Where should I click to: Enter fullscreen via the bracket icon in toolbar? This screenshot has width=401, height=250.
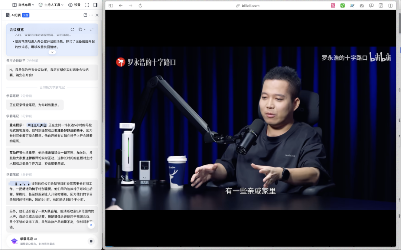click(x=87, y=4)
